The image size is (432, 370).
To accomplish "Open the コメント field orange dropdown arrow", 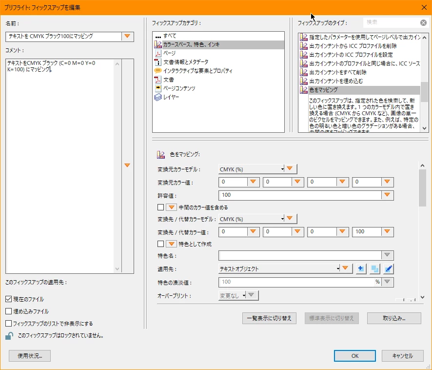I will tap(127, 165).
